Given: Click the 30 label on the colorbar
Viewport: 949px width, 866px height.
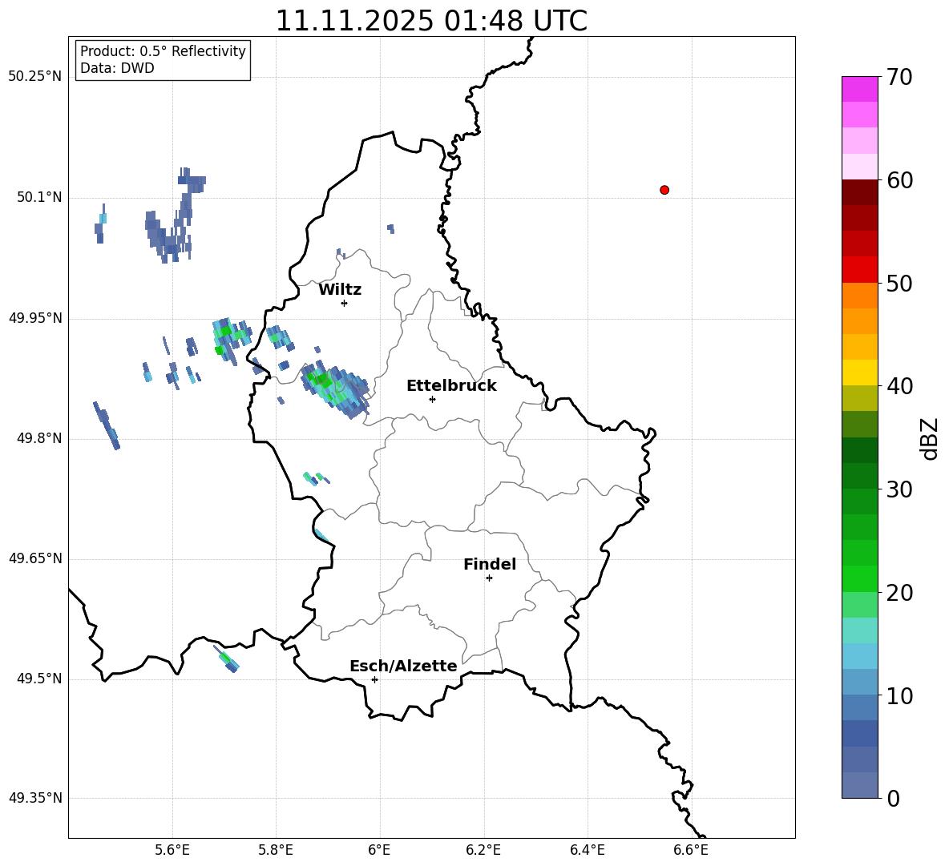Looking at the screenshot, I should [899, 489].
